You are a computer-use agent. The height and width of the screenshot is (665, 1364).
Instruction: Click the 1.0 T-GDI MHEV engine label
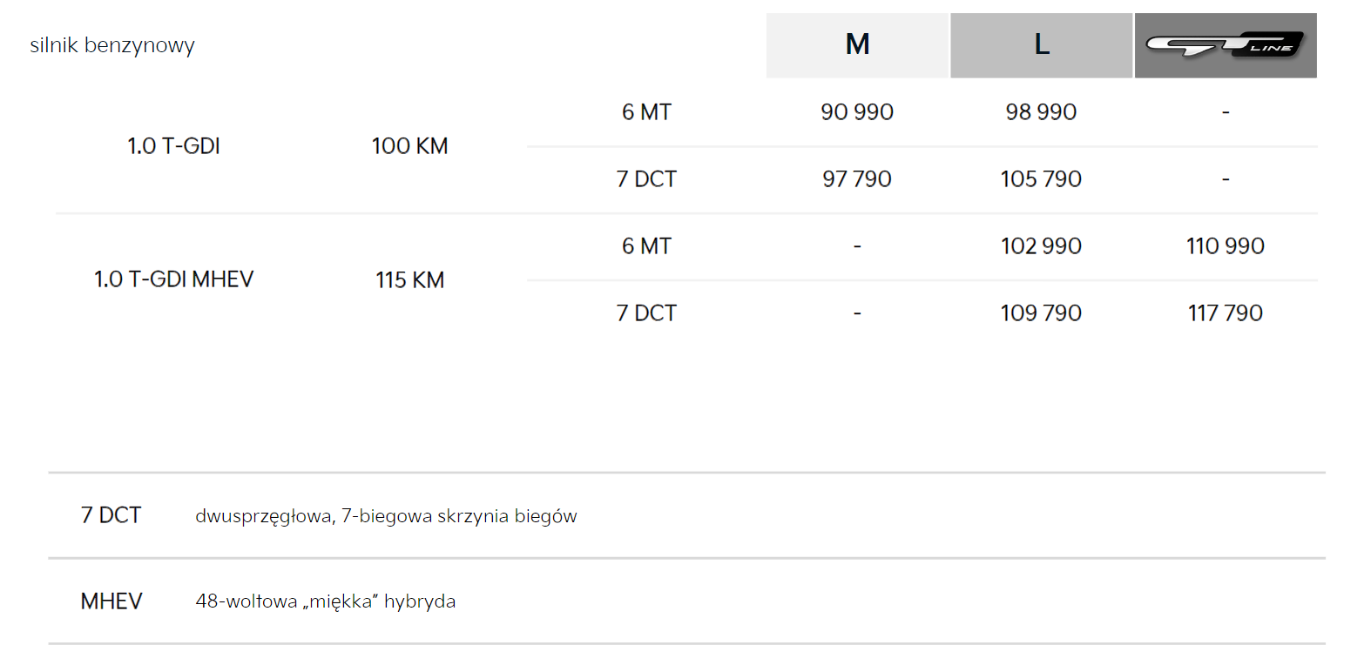173,280
